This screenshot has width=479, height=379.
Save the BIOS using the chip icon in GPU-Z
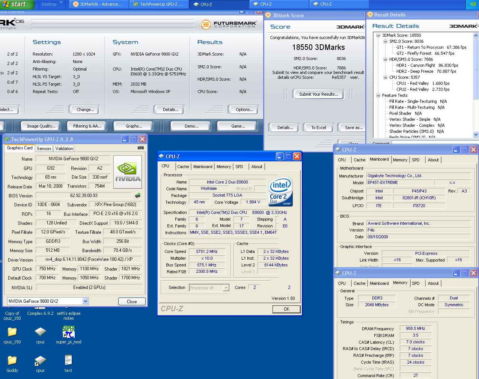[x=138, y=196]
